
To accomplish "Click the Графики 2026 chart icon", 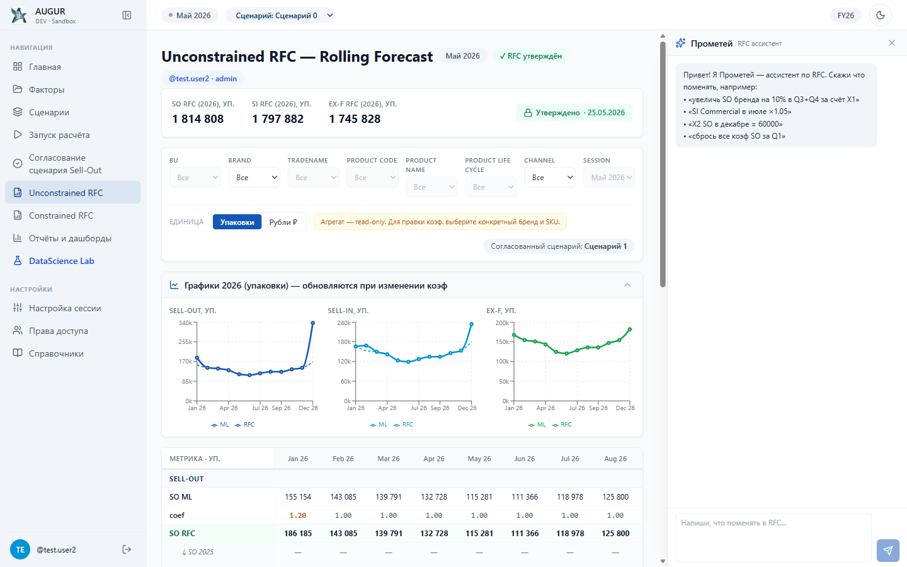I will [x=174, y=285].
